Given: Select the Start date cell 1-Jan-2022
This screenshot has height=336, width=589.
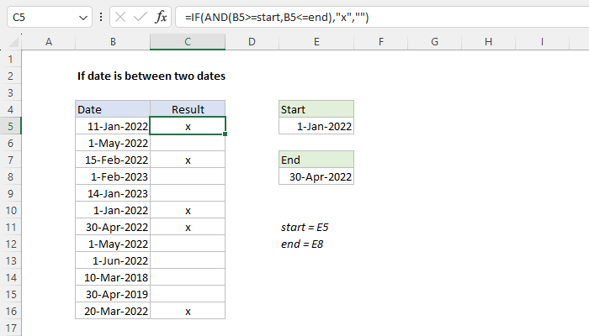Looking at the screenshot, I should coord(316,126).
